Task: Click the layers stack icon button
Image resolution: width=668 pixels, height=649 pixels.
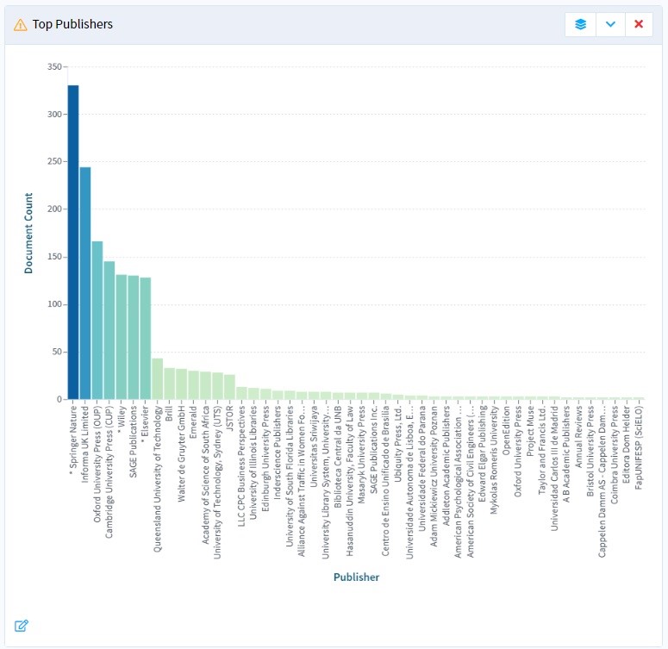Action: click(580, 24)
